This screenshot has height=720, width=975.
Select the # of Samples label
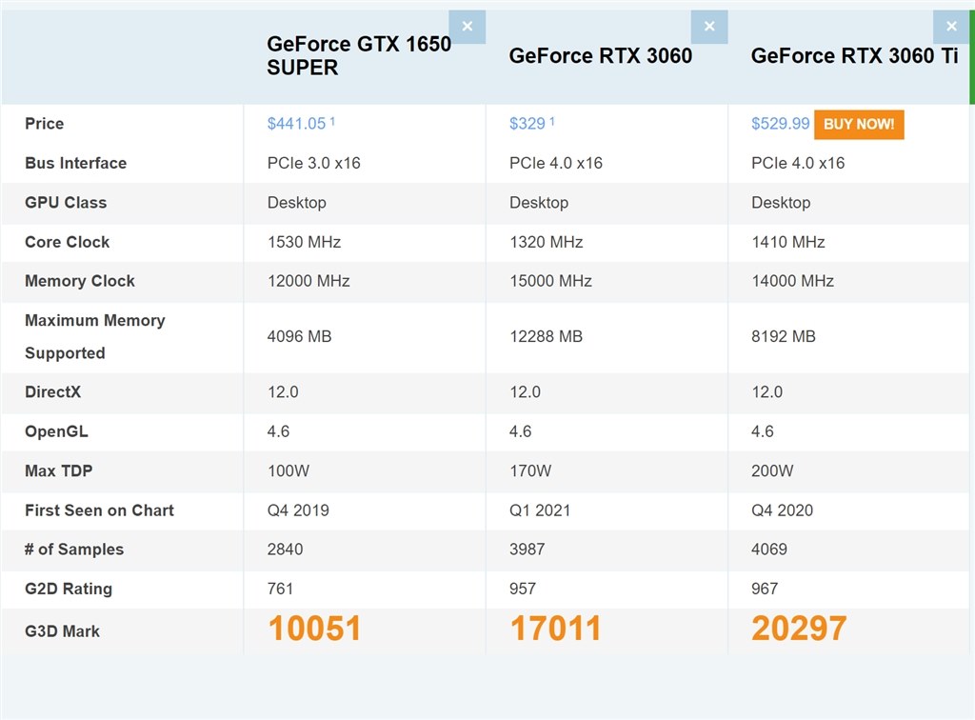pyautogui.click(x=74, y=550)
